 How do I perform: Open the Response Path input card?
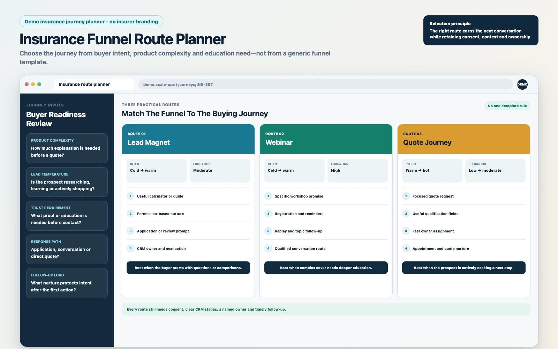pyautogui.click(x=67, y=249)
